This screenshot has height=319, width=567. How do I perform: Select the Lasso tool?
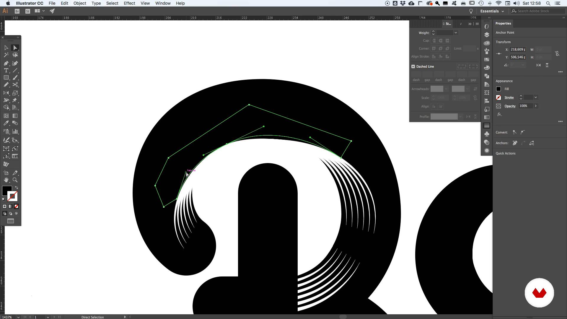point(15,55)
